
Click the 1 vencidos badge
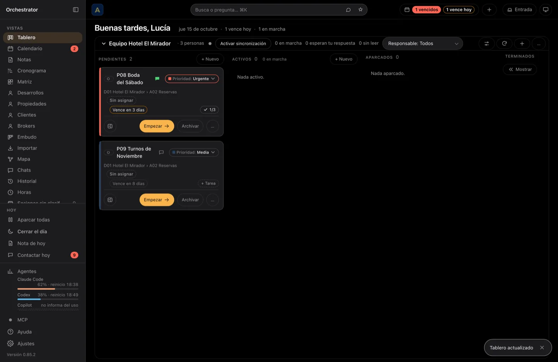tap(426, 10)
